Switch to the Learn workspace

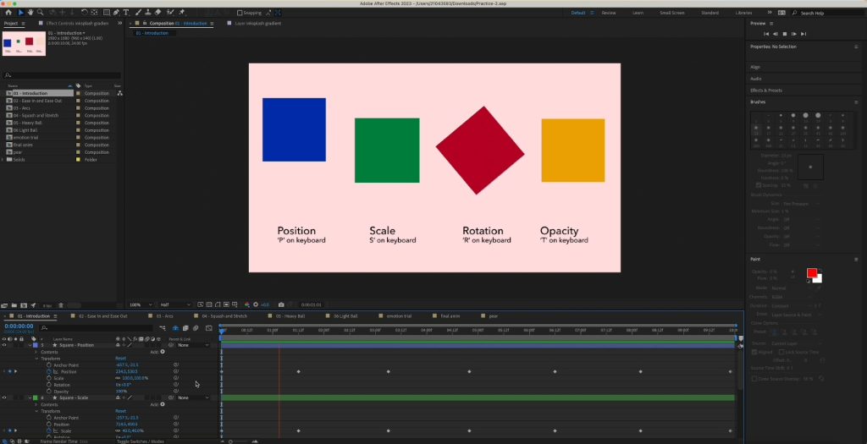pyautogui.click(x=638, y=13)
